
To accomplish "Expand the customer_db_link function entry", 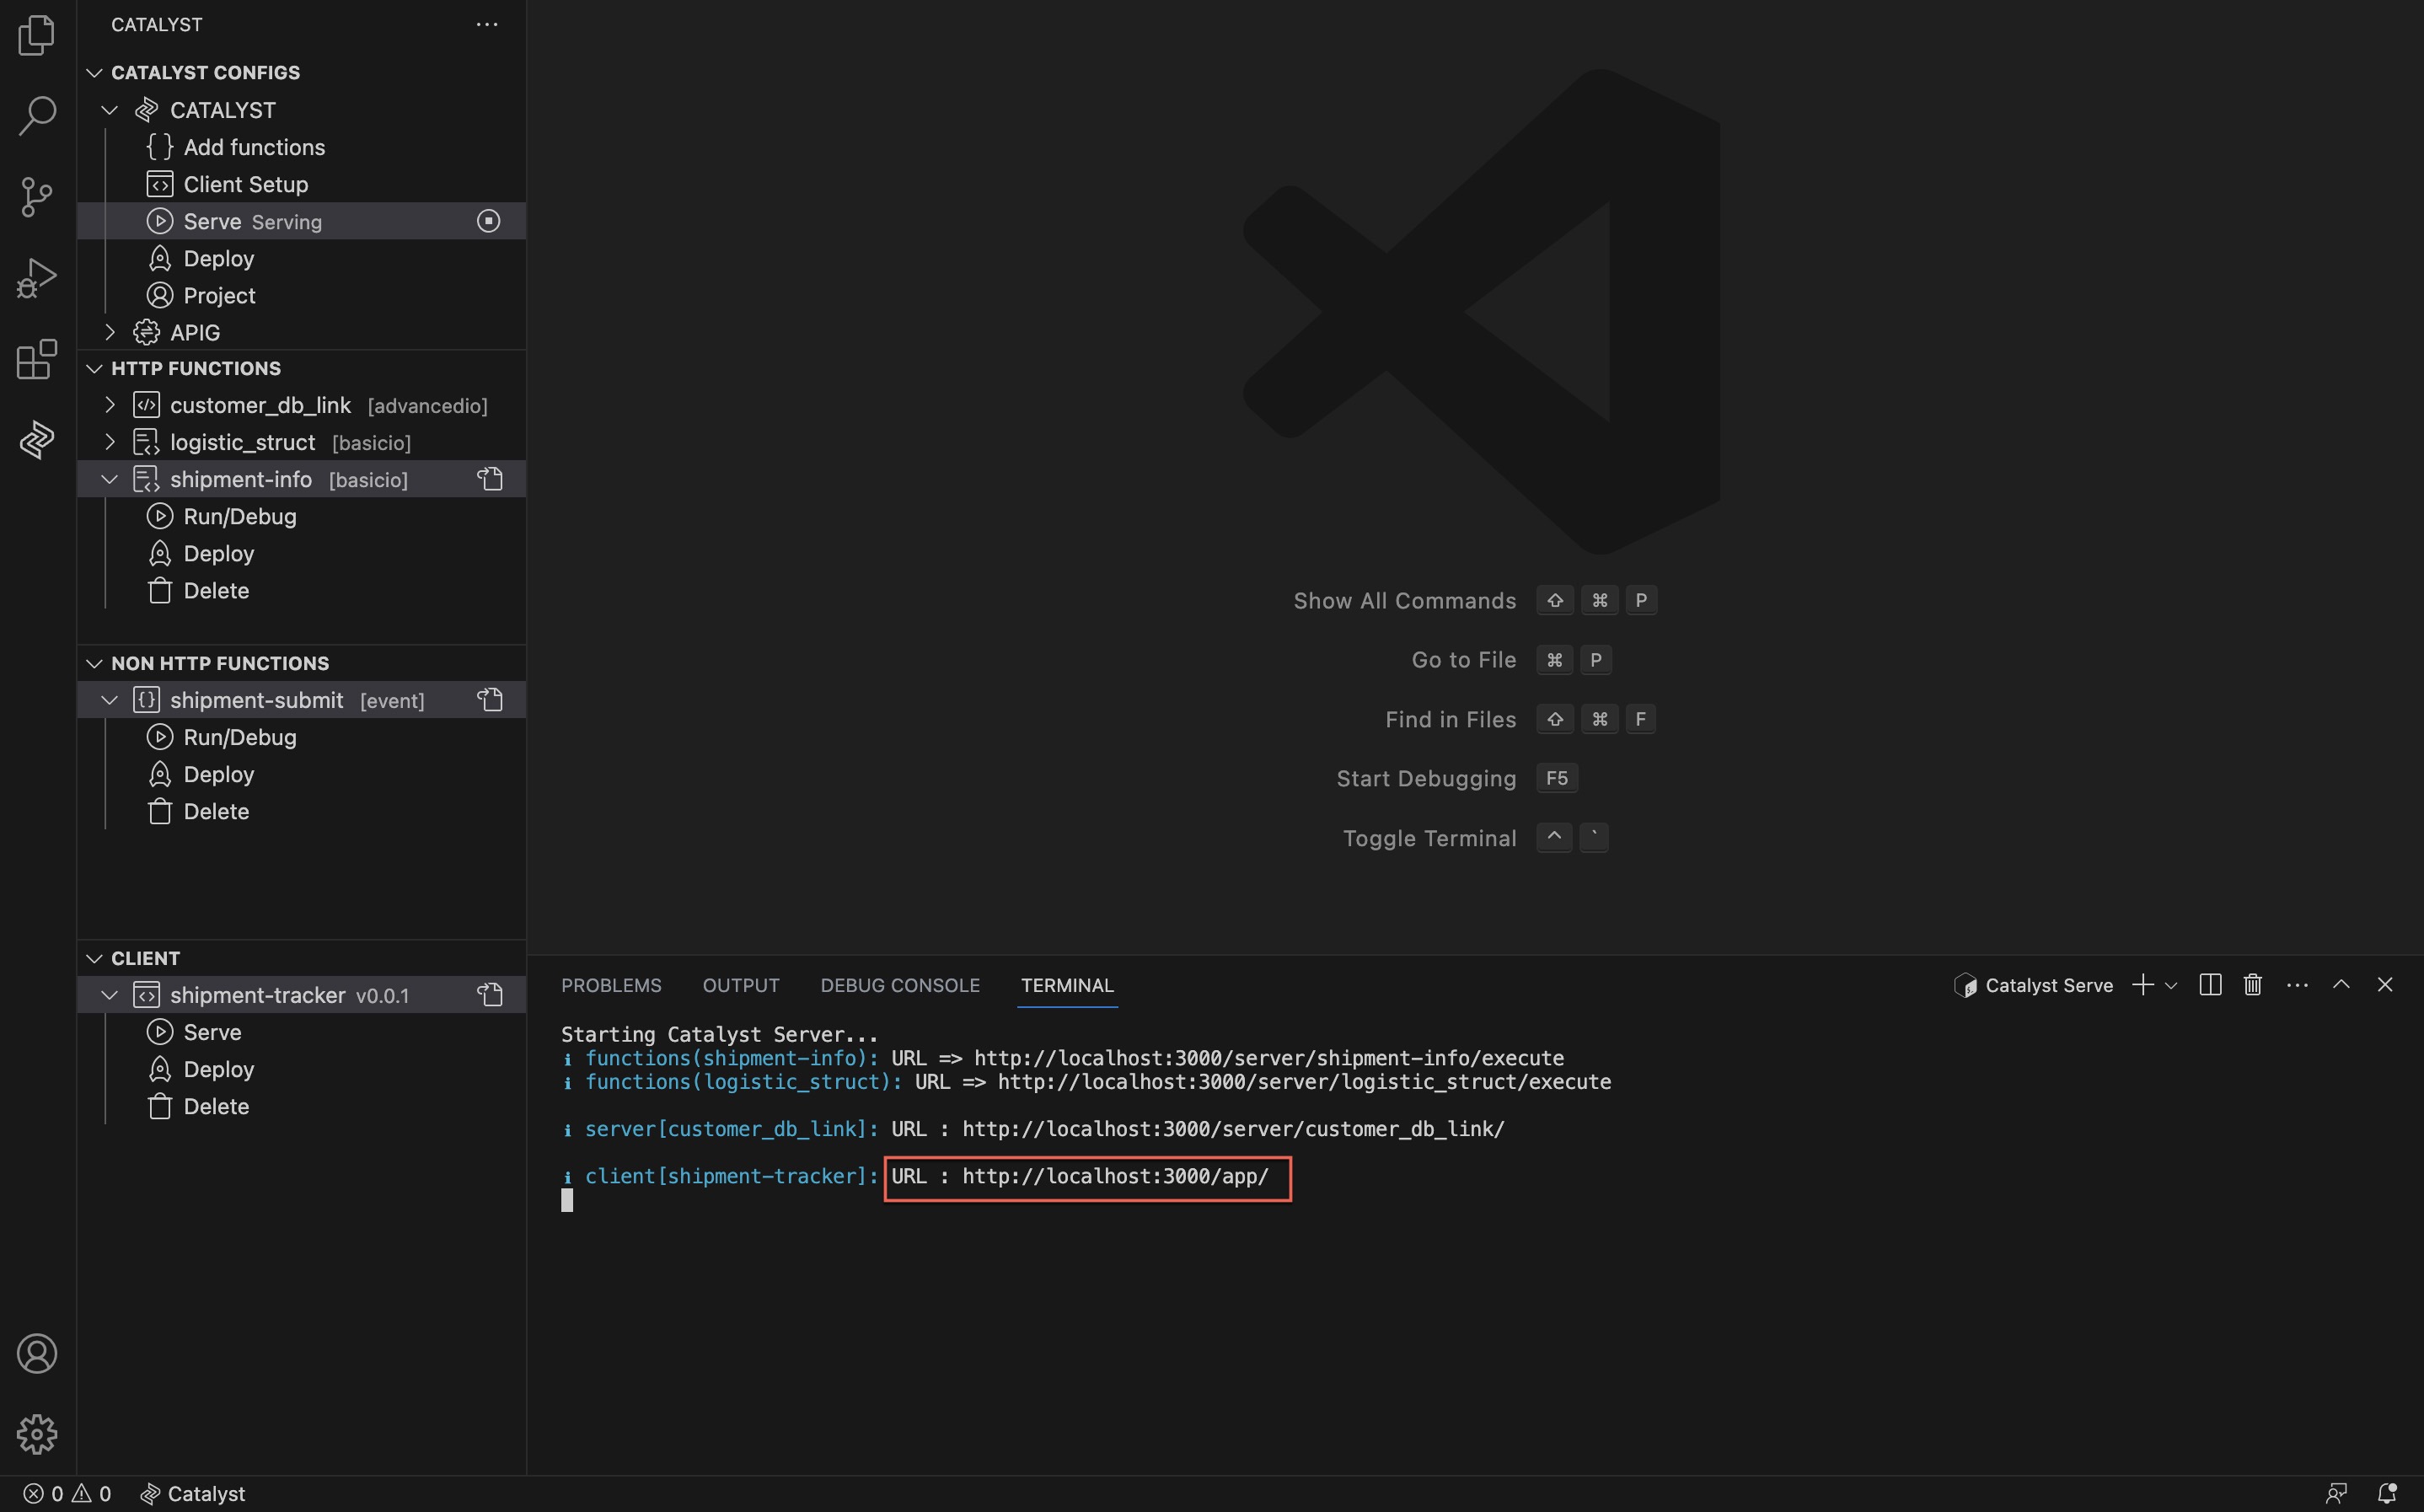I will point(108,405).
